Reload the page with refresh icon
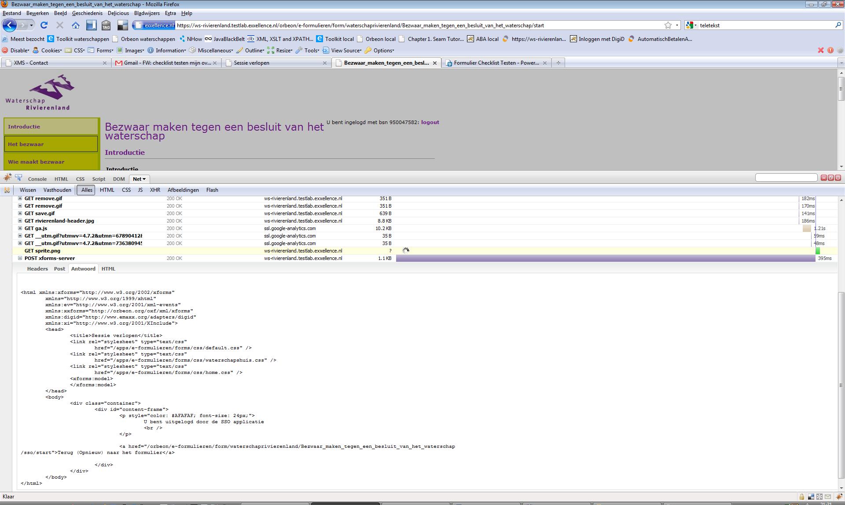Viewport: 845px width, 505px height. coord(44,26)
